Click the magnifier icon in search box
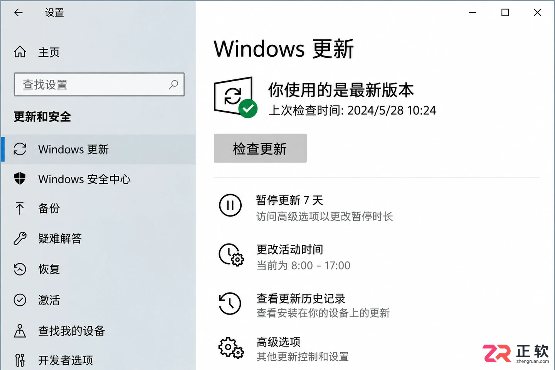555x370 pixels. tap(173, 84)
